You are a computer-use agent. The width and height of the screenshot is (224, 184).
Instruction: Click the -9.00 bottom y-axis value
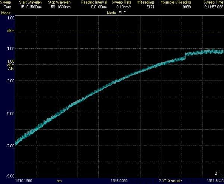click(x=10, y=176)
